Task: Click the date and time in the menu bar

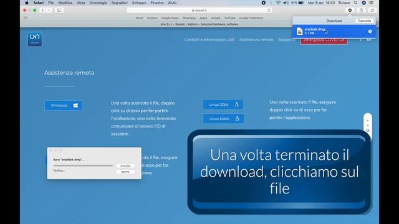Action: pyautogui.click(x=322, y=2)
